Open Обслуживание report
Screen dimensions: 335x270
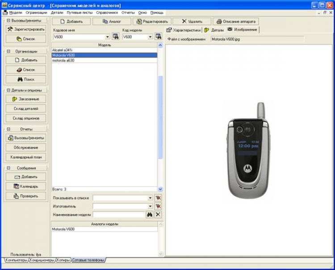[26, 147]
